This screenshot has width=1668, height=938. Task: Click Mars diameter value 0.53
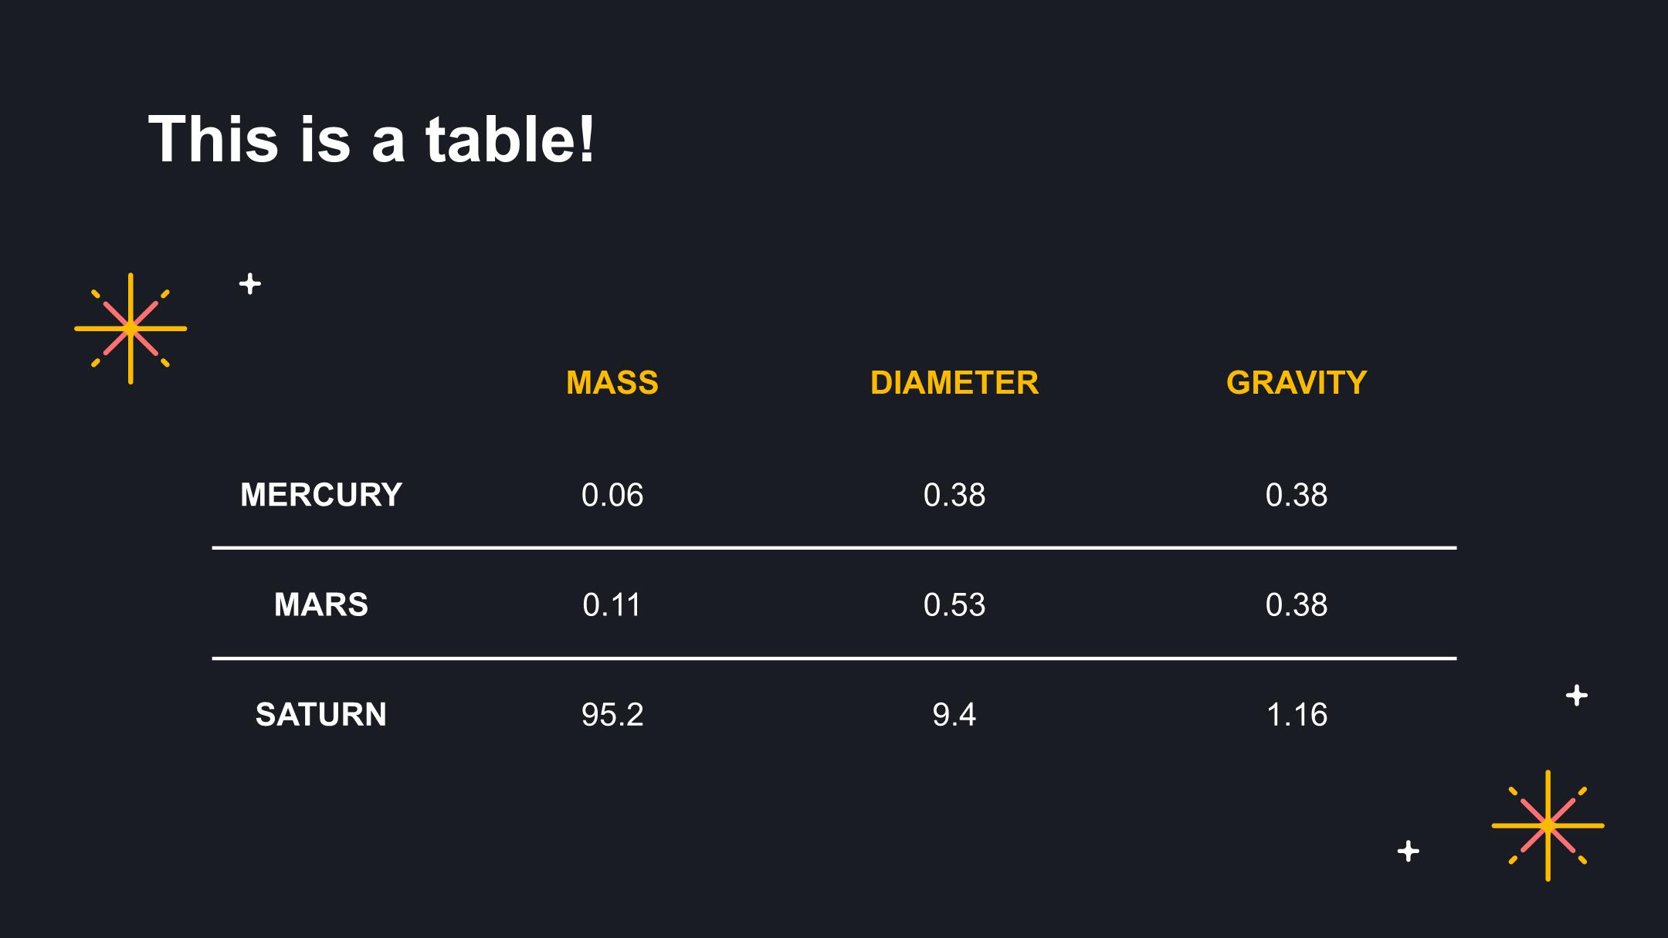tap(954, 604)
